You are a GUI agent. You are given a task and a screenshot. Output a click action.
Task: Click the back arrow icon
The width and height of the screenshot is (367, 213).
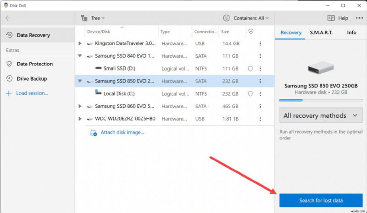coord(8,18)
